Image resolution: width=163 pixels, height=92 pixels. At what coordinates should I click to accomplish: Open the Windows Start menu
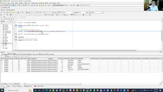click(x=2, y=90)
